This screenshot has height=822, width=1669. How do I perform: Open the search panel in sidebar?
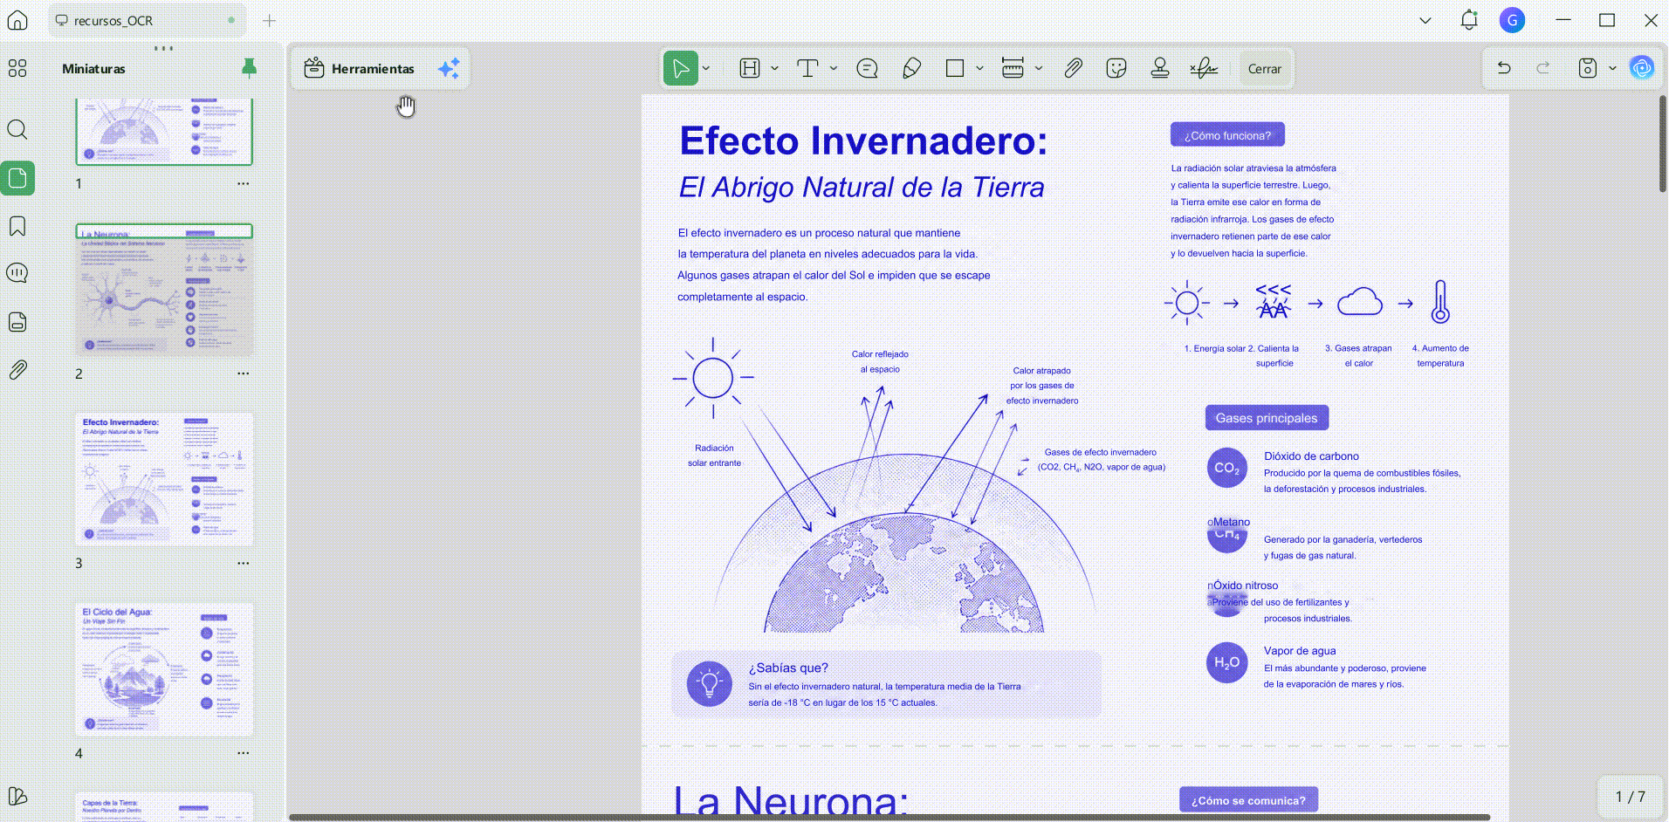point(17,130)
